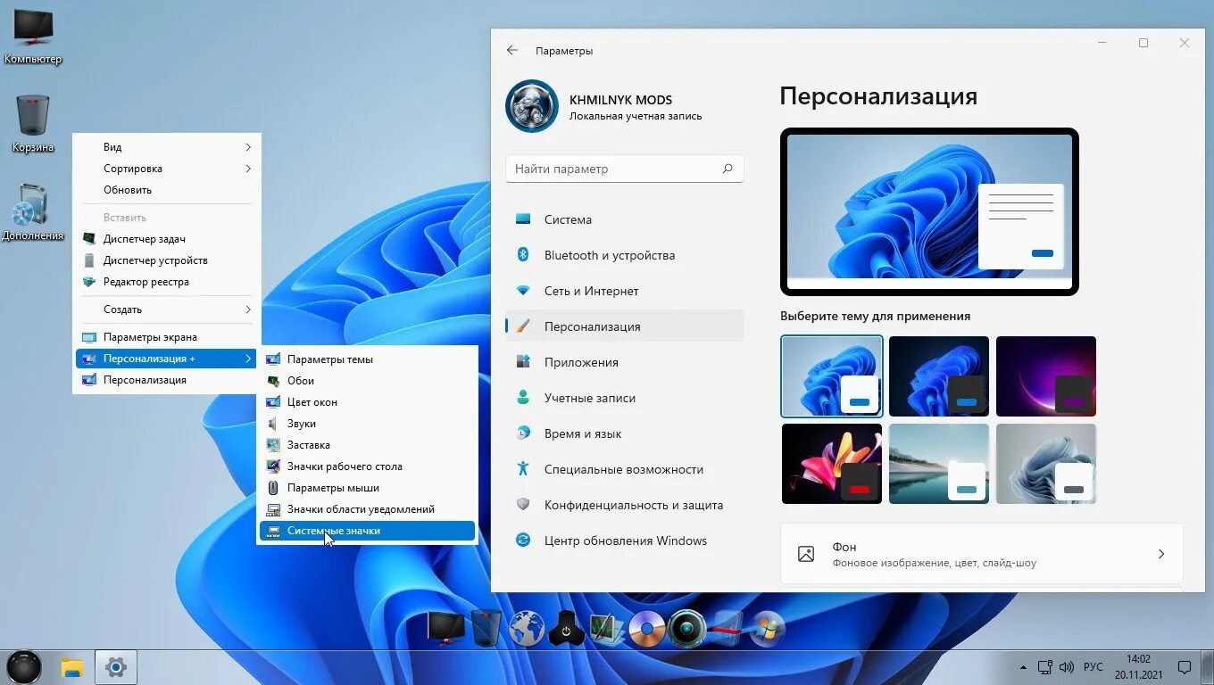
Task: Select the Дополнения desktop icon
Action: tap(33, 212)
